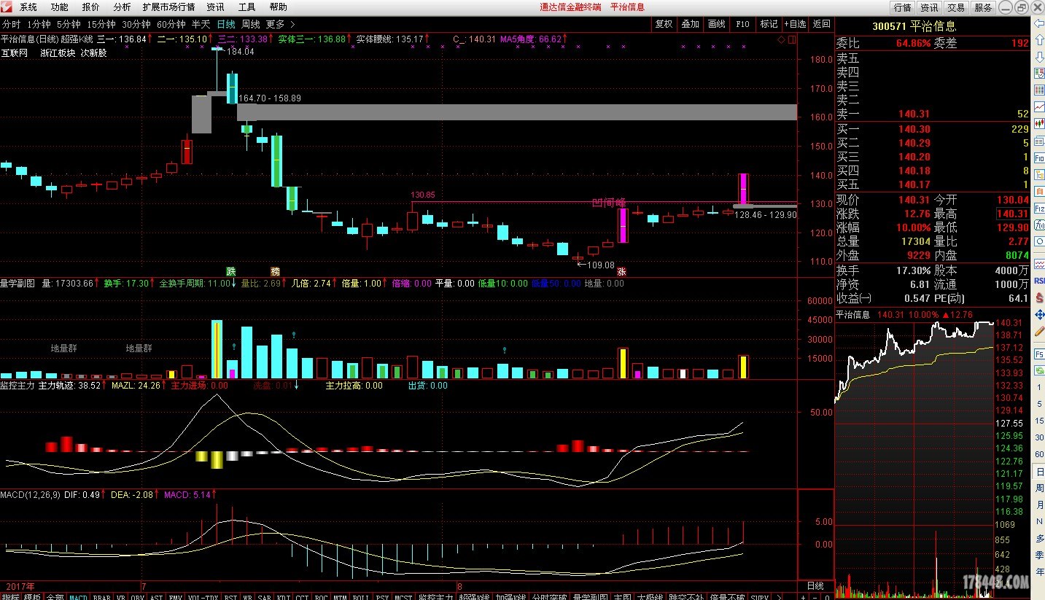Image resolution: width=1045 pixels, height=600 pixels.
Task: Click the +自选 add to watchlist button
Action: [795, 24]
